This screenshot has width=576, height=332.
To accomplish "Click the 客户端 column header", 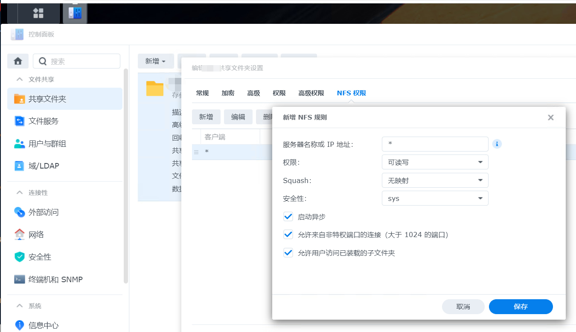I will coord(230,137).
